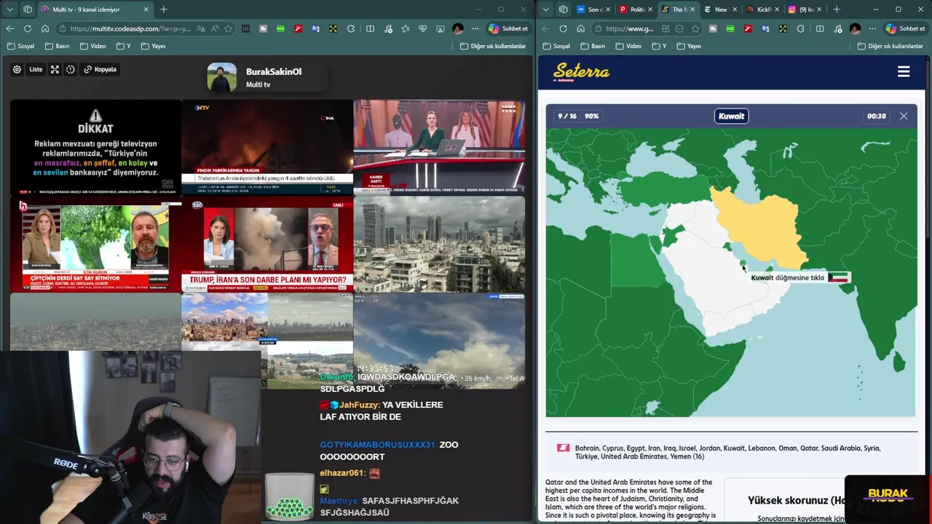The image size is (932, 524).
Task: Open Workspaces icon in Multi tv window
Action: tap(28, 9)
